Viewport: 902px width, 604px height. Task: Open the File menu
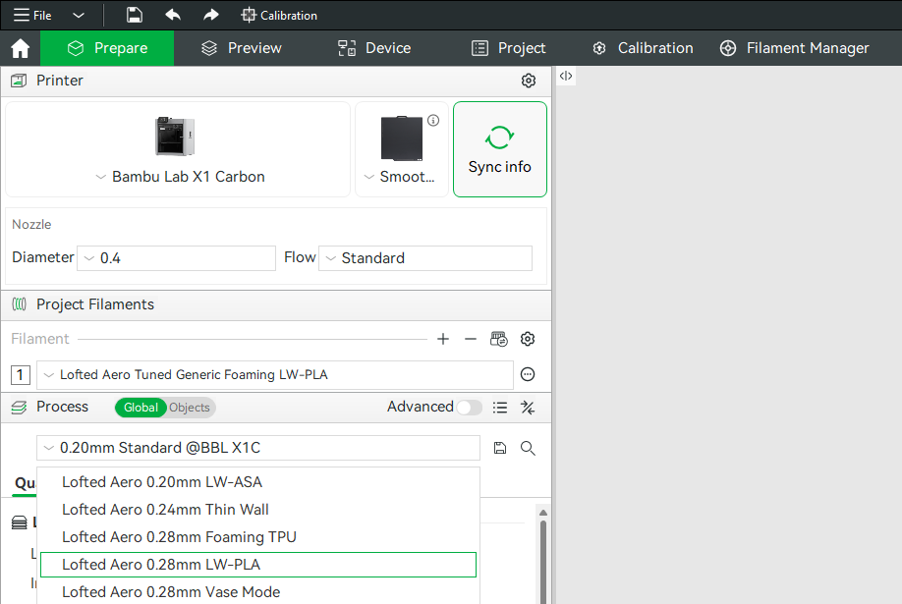[32, 16]
